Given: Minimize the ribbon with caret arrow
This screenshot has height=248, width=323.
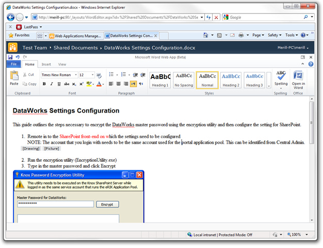Looking at the screenshot, I should click(302, 64).
